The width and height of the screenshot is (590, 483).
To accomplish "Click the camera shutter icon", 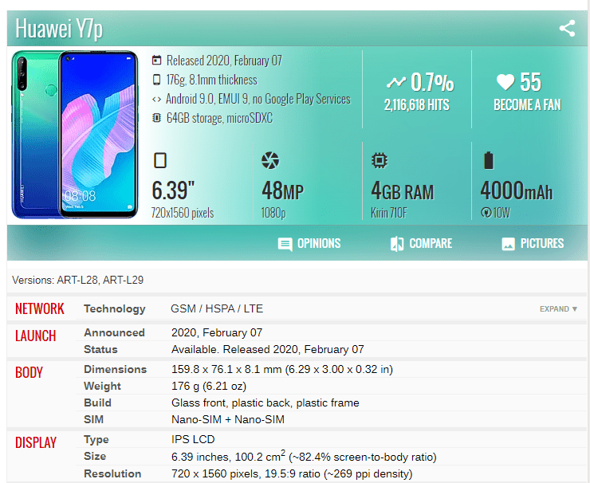I will click(x=270, y=160).
